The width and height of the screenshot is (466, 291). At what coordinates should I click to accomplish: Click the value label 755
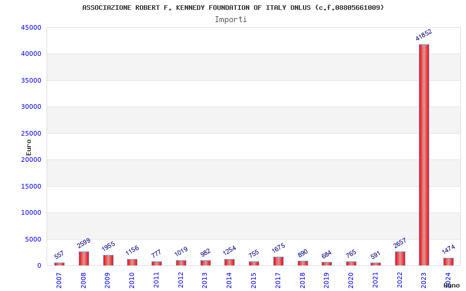click(254, 254)
